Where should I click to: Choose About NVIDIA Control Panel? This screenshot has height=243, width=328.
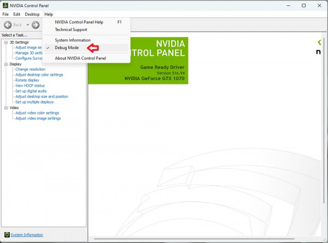pyautogui.click(x=80, y=58)
